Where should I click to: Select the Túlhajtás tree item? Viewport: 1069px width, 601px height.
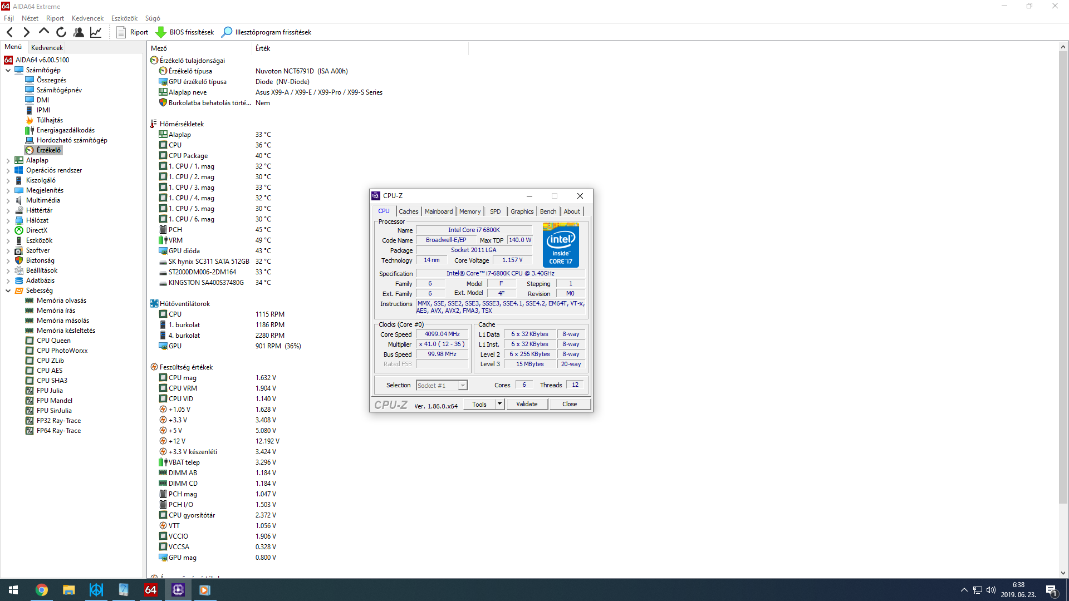(x=50, y=120)
